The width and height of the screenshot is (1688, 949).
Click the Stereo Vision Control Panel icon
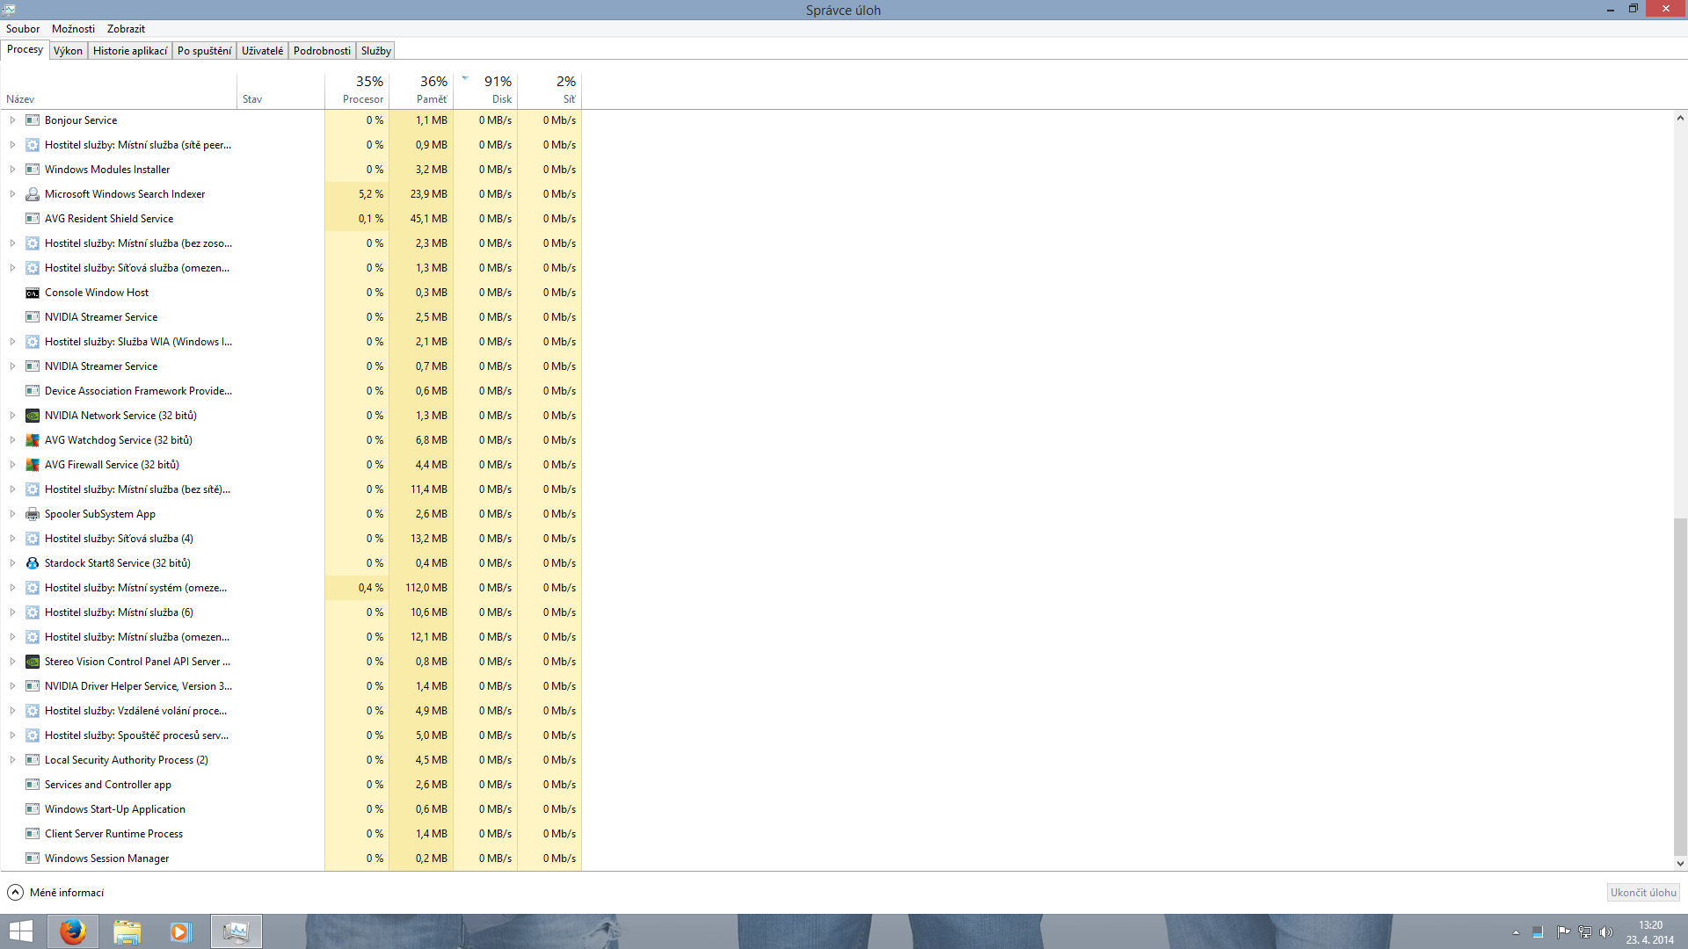click(33, 662)
